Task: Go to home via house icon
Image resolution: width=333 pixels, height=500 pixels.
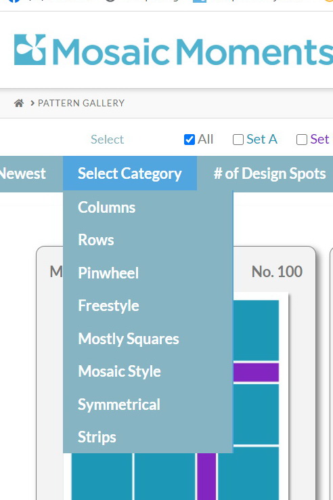Action: (19, 103)
